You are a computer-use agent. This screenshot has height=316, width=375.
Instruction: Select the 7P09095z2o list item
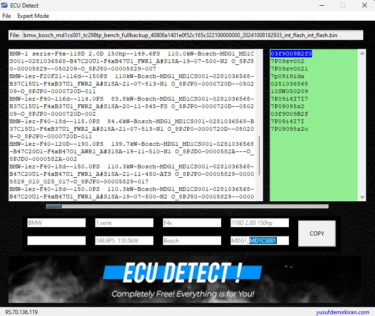[x=289, y=129]
